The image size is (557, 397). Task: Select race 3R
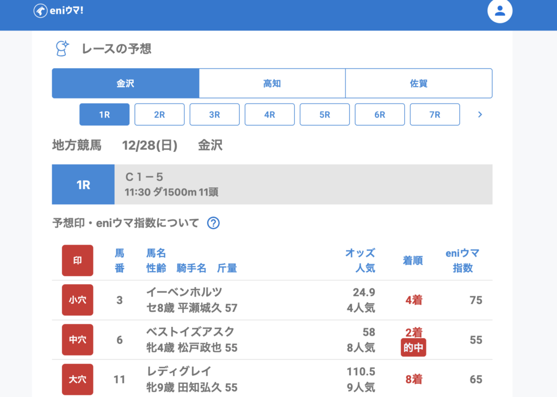coord(214,114)
